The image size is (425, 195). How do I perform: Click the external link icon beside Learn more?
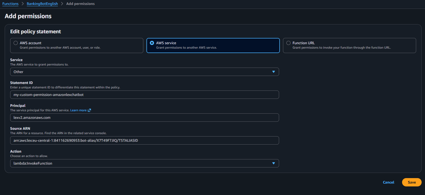(89, 110)
